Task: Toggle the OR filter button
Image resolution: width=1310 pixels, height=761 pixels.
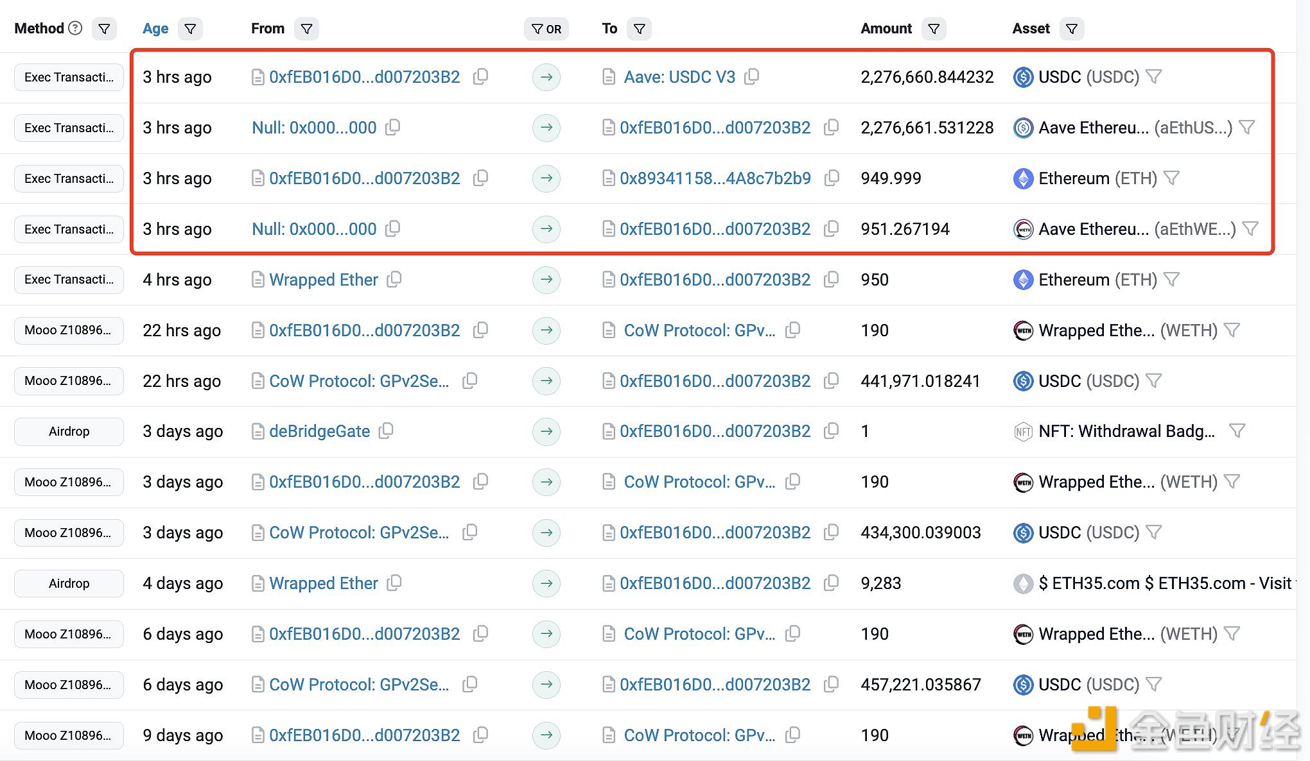Action: tap(546, 29)
